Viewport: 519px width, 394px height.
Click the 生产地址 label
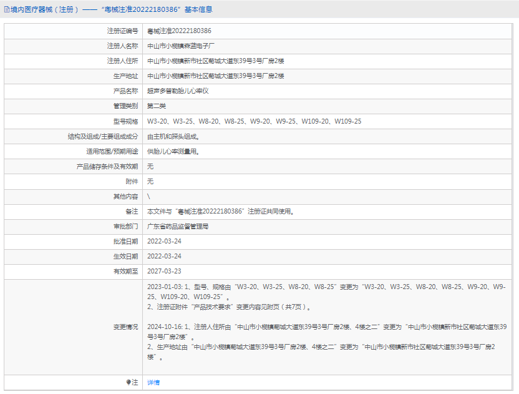coord(125,76)
